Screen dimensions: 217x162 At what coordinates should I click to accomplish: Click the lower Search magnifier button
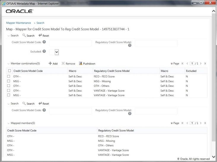(28, 103)
